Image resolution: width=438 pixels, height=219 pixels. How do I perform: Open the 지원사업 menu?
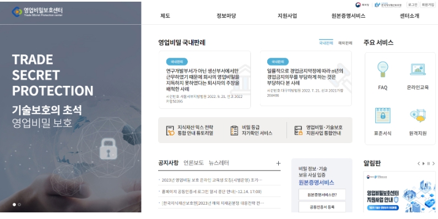[287, 16]
